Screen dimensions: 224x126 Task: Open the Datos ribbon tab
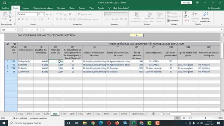pyautogui.click(x=72, y=8)
